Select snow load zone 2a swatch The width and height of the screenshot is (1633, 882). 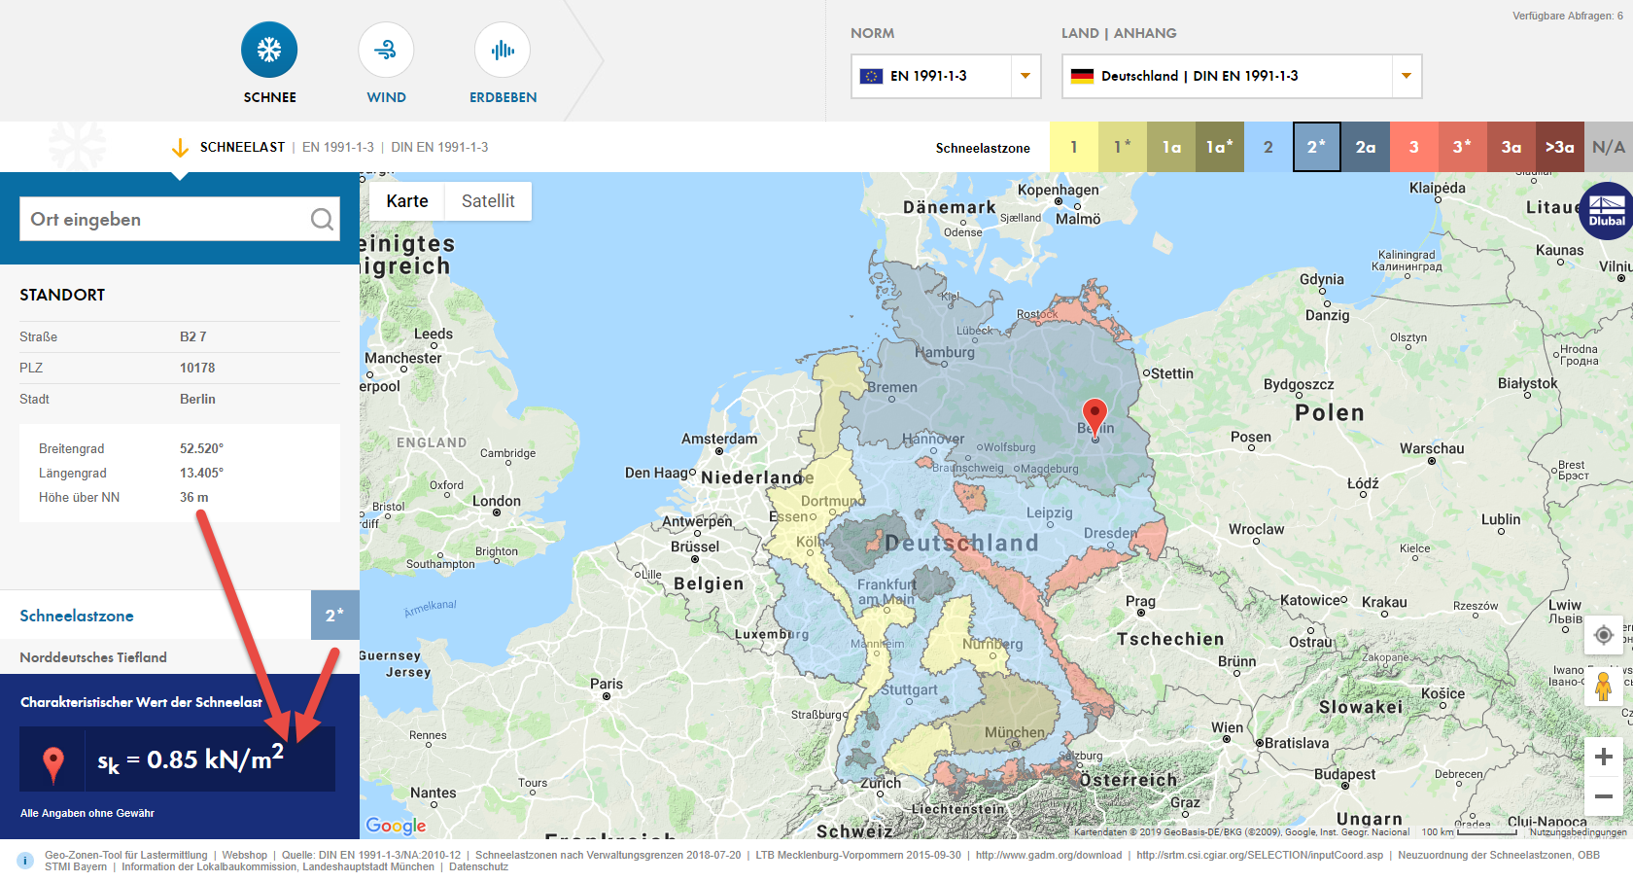(1366, 147)
